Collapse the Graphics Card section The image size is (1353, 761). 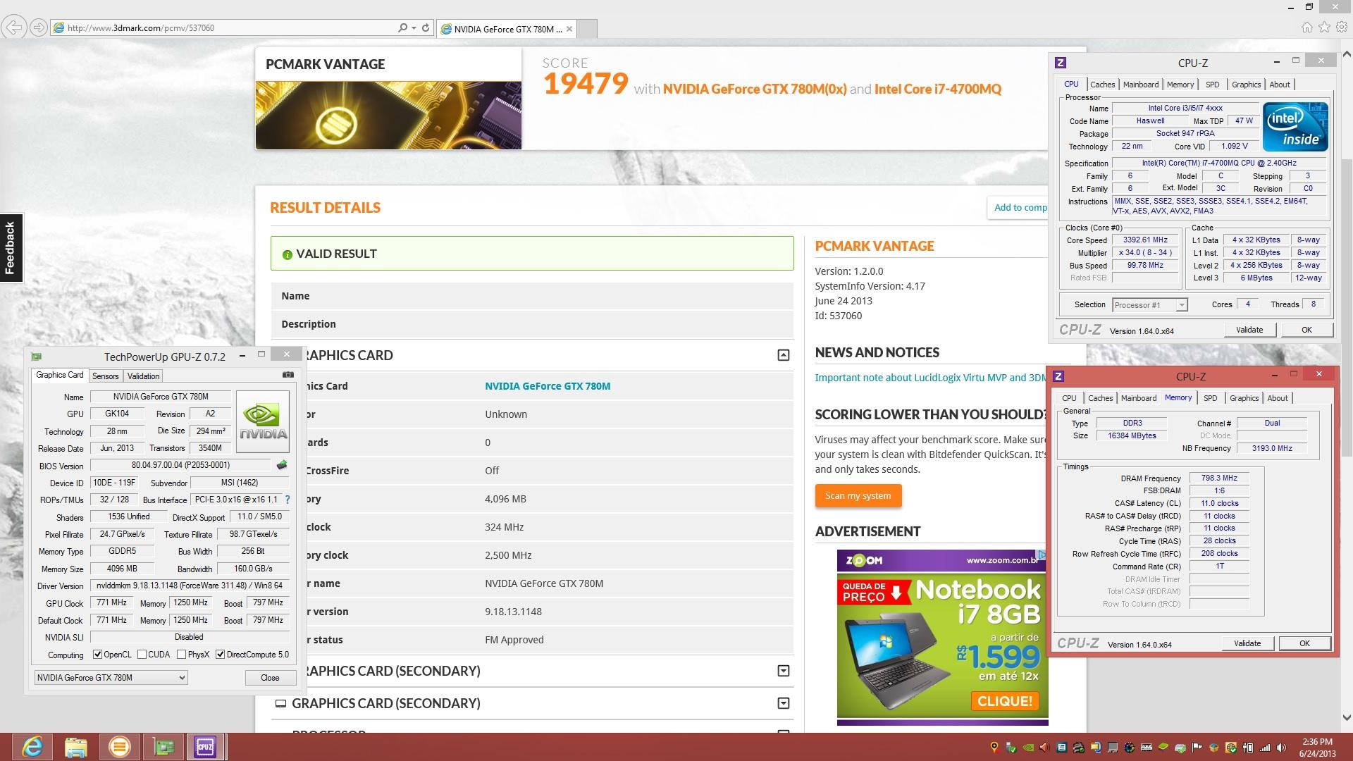click(x=783, y=355)
